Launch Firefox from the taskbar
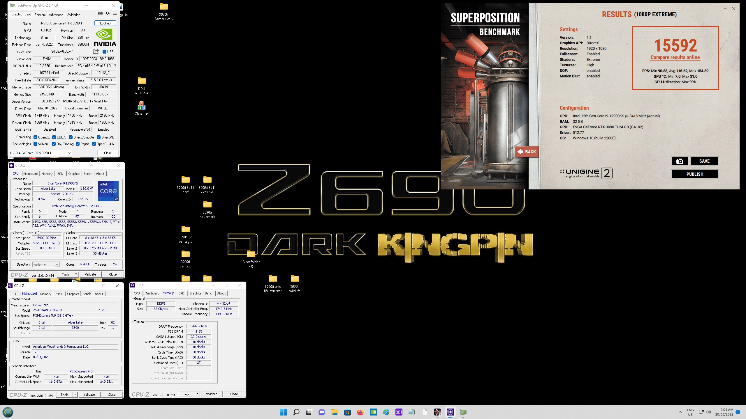Screen dimensions: 746x419 [x=360, y=412]
